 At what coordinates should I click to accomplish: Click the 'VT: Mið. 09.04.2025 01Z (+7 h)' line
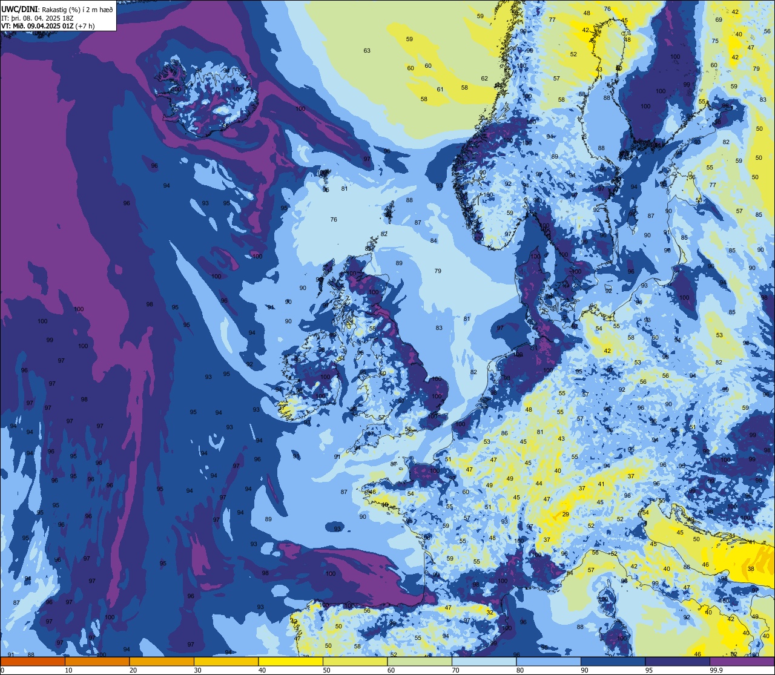pyautogui.click(x=48, y=26)
